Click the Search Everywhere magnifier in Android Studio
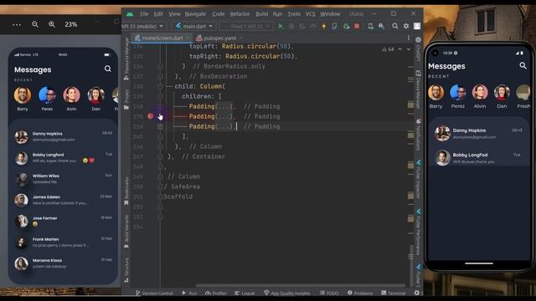536x301 pixels. (395, 26)
